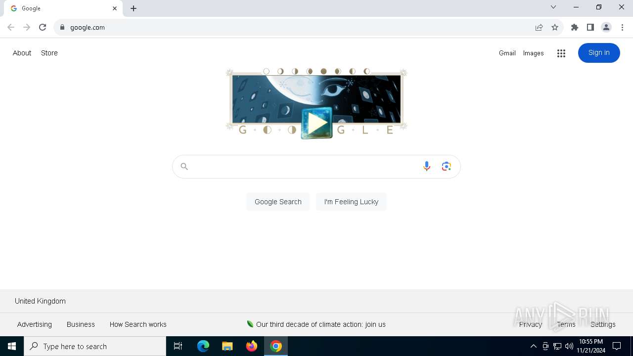The image size is (633, 356).
Task: Show hidden system tray icons
Action: pyautogui.click(x=533, y=346)
